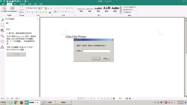The height and width of the screenshot is (105, 187).
Task: Apply the 標題 1 heading style
Action: (x=107, y=9)
